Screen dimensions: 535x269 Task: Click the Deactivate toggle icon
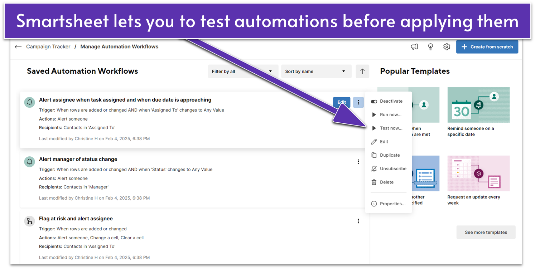(374, 101)
